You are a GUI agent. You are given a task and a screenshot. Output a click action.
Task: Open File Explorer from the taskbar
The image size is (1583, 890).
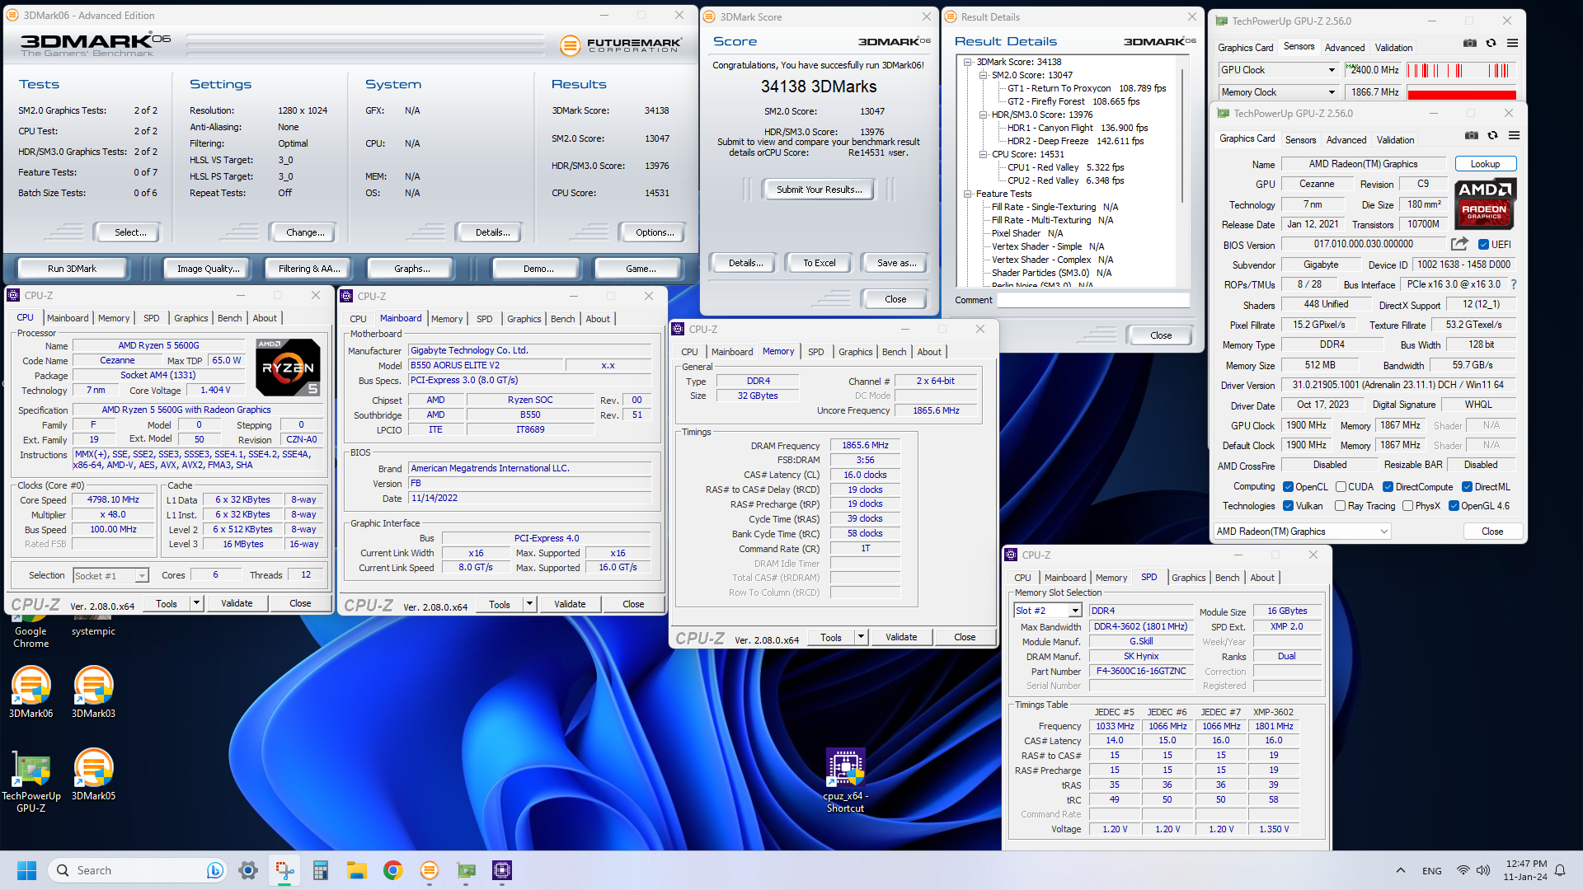click(356, 870)
